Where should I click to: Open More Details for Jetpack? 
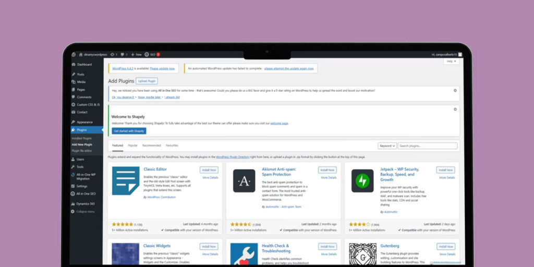coord(447,178)
